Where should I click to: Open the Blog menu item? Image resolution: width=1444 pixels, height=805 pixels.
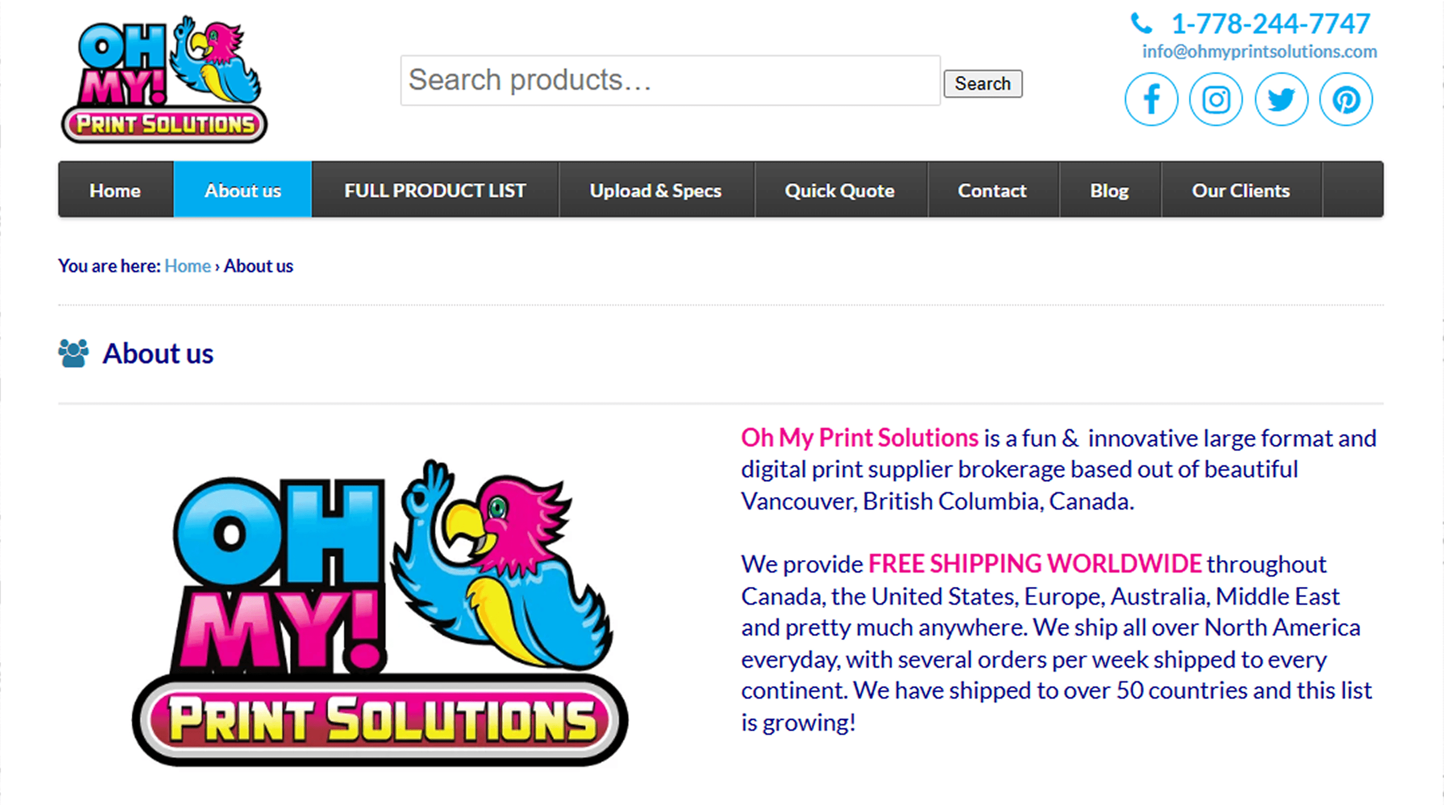coord(1110,190)
